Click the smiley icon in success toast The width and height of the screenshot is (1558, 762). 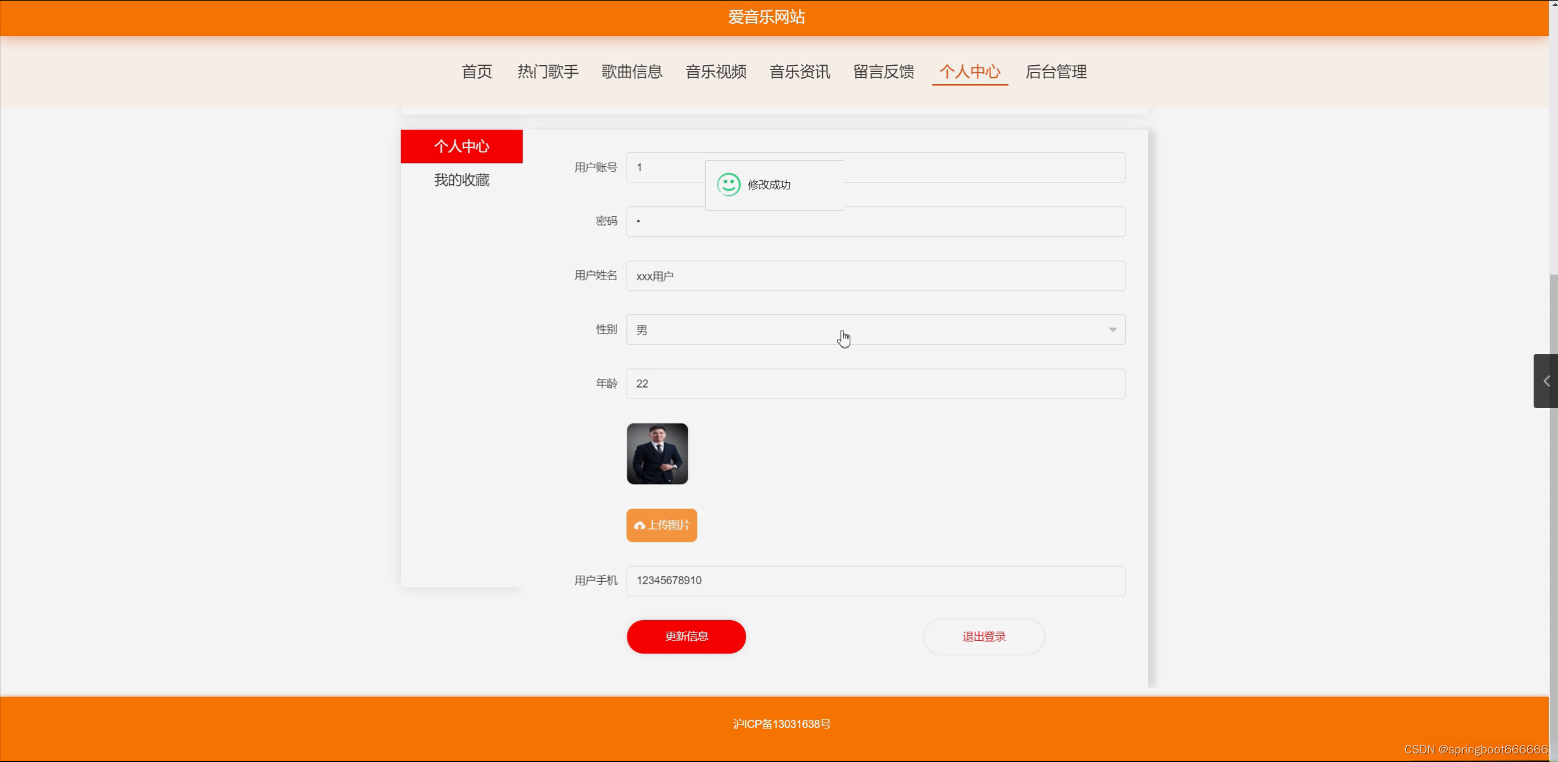[x=728, y=184]
